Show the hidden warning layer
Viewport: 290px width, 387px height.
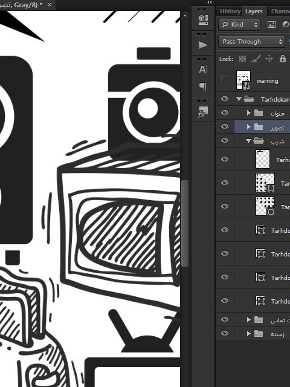click(x=224, y=80)
